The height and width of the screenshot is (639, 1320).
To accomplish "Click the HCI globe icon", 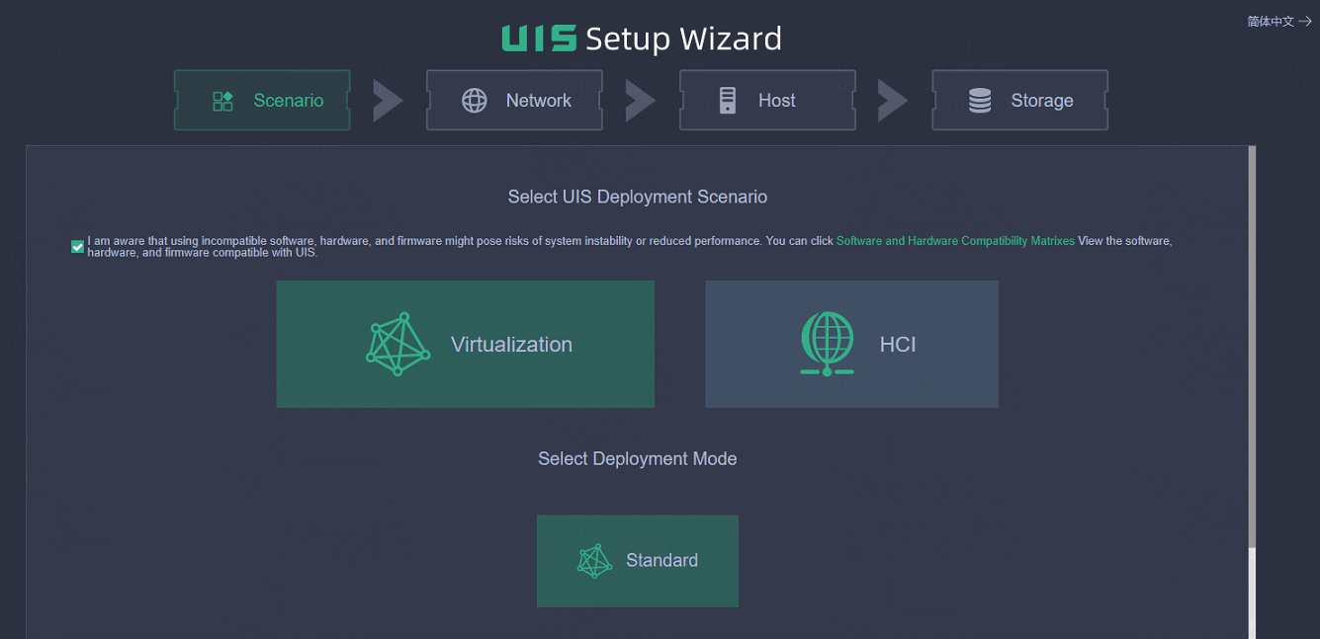I will (x=828, y=344).
